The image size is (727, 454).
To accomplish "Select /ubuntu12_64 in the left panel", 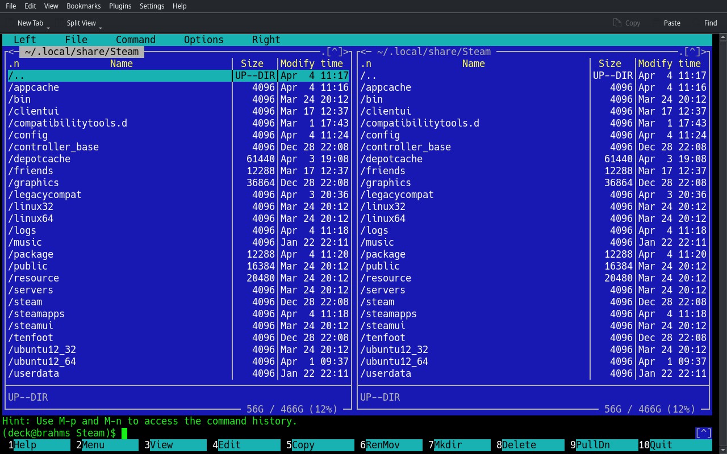I will coord(178,361).
